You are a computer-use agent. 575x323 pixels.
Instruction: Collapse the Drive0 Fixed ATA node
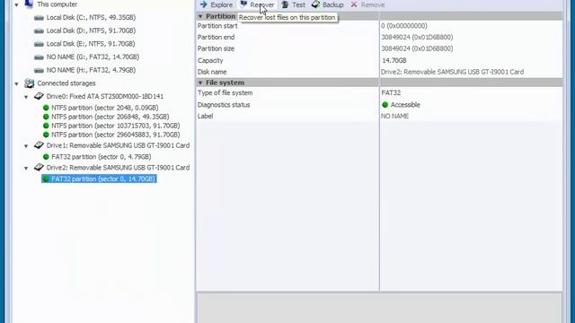tap(26, 97)
